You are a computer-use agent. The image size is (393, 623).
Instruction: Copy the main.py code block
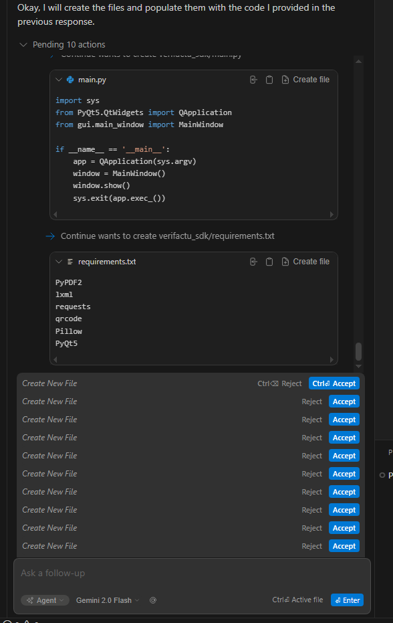(x=269, y=79)
